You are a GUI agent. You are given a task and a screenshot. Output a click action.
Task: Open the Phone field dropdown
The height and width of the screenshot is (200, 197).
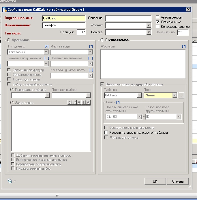pyautogui.click(x=175, y=95)
